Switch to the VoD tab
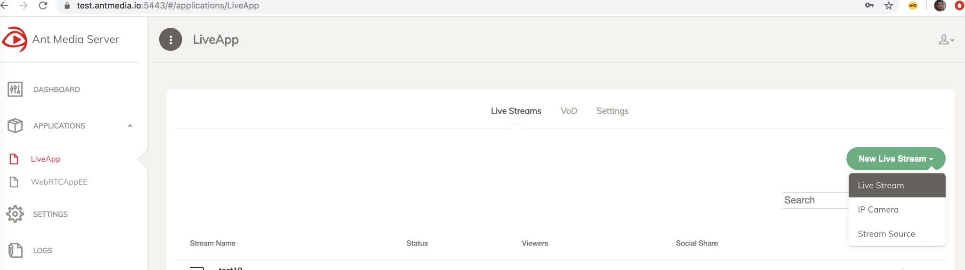This screenshot has height=270, width=965. coord(569,111)
